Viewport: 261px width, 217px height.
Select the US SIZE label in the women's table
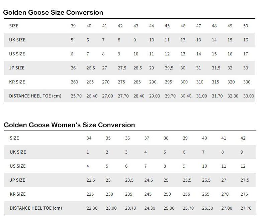coord(18,166)
